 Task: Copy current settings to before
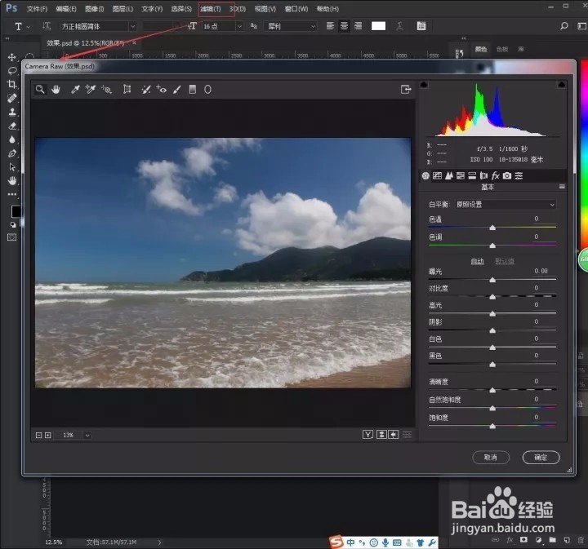394,435
